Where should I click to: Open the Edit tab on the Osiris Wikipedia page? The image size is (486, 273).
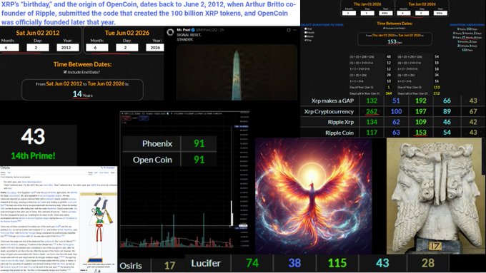pyautogui.click(x=96, y=172)
